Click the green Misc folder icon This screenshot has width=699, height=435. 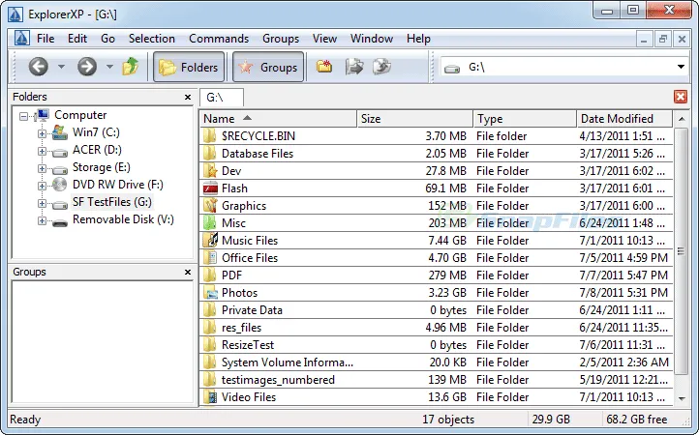[210, 223]
